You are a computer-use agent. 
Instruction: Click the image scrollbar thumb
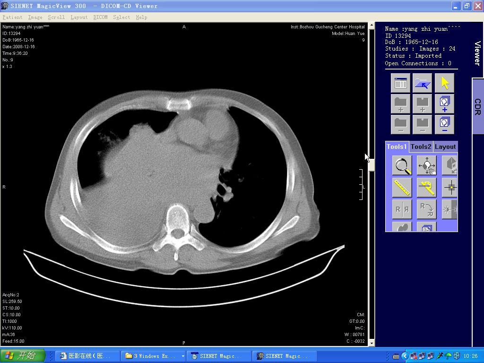tap(372, 165)
